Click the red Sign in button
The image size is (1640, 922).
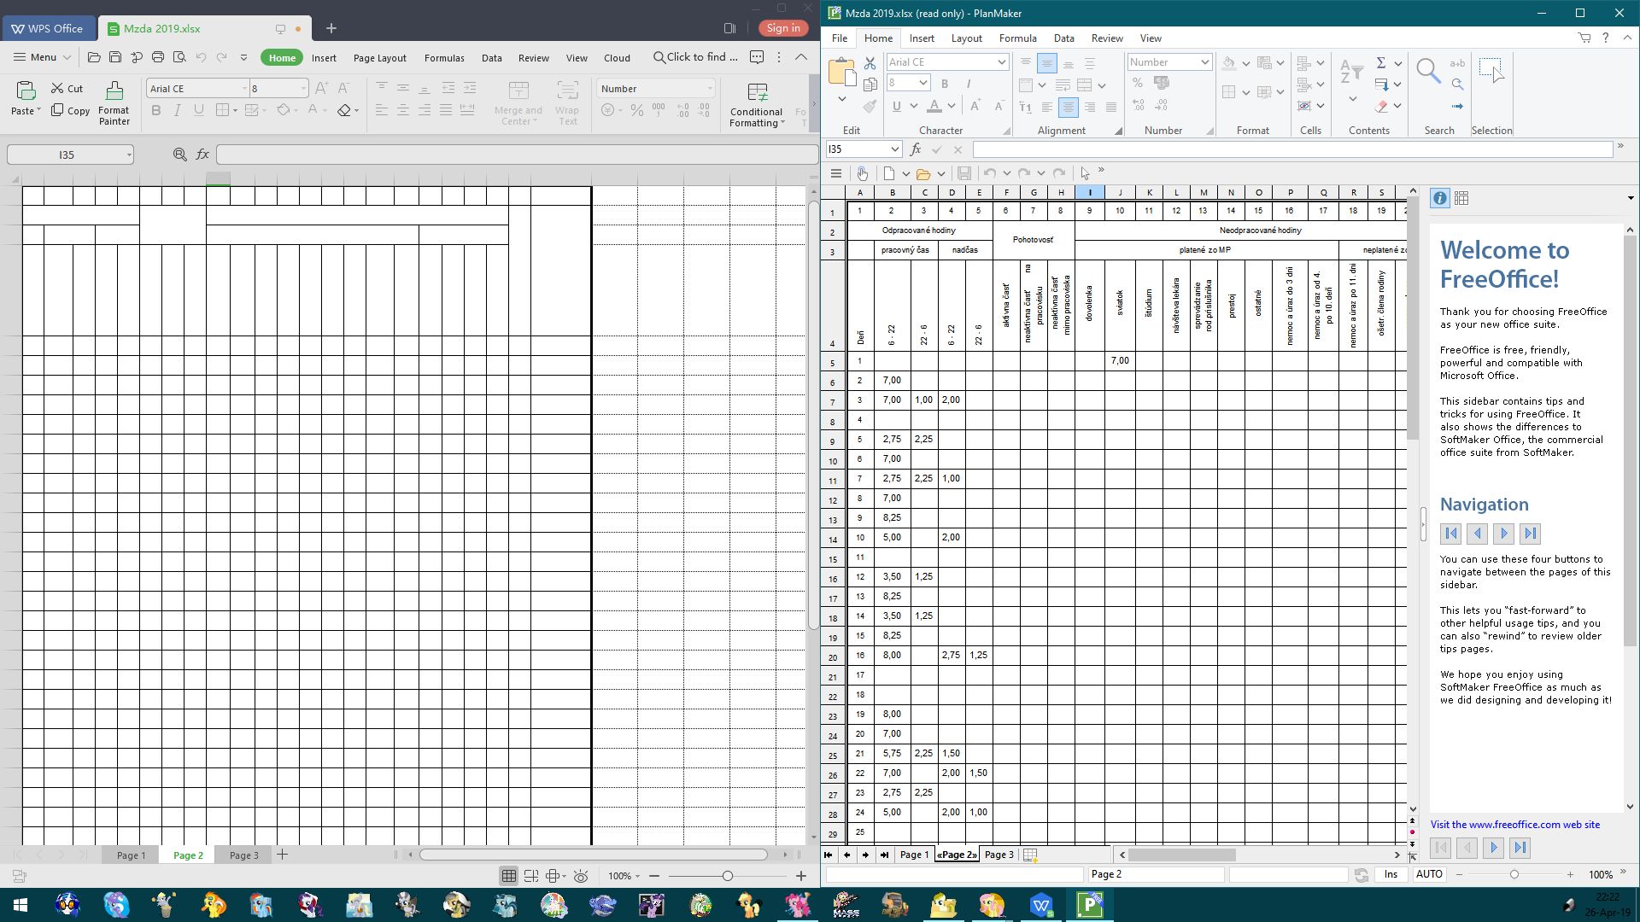782,28
